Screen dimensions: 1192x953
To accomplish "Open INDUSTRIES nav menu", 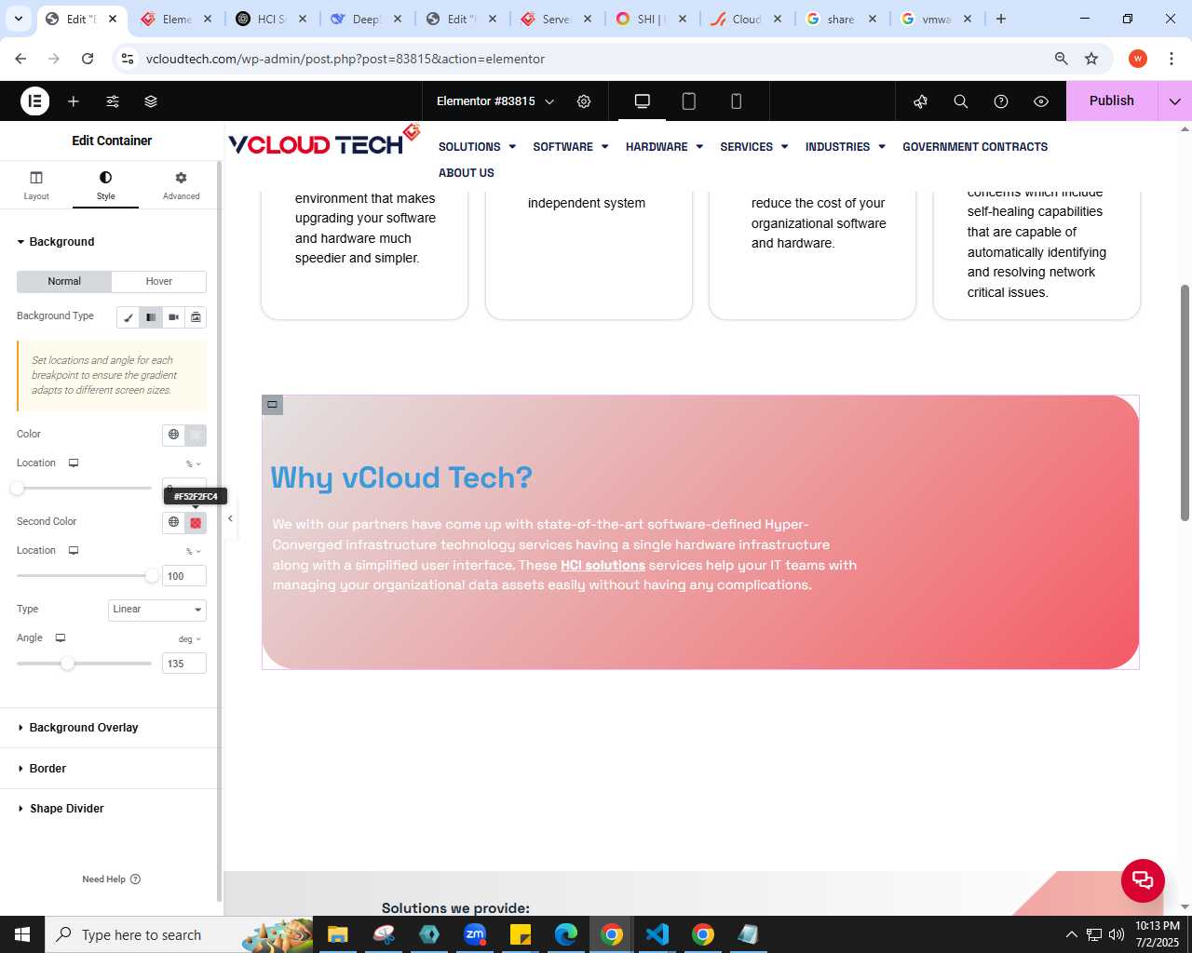I will point(845,147).
